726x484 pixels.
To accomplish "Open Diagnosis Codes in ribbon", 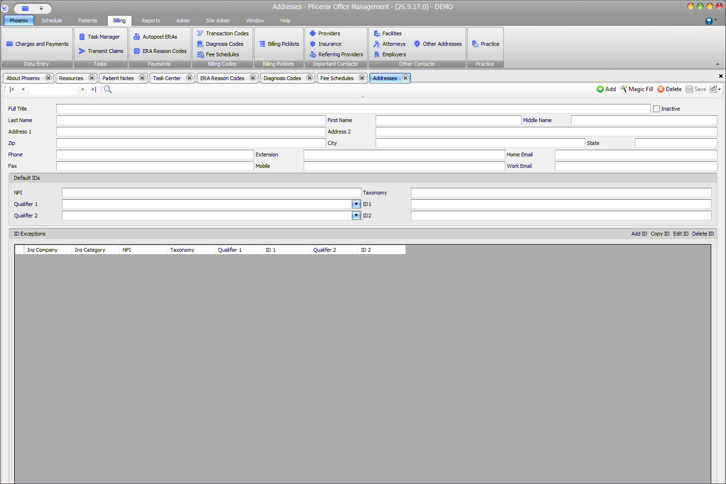I will [x=220, y=44].
